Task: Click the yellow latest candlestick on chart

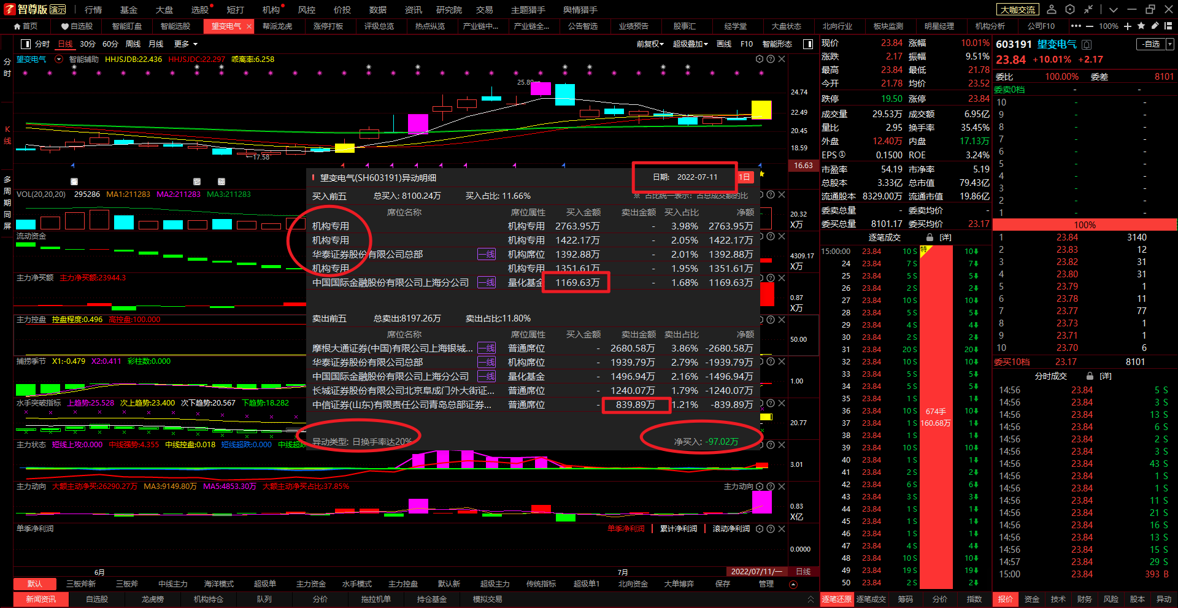Action: [761, 110]
